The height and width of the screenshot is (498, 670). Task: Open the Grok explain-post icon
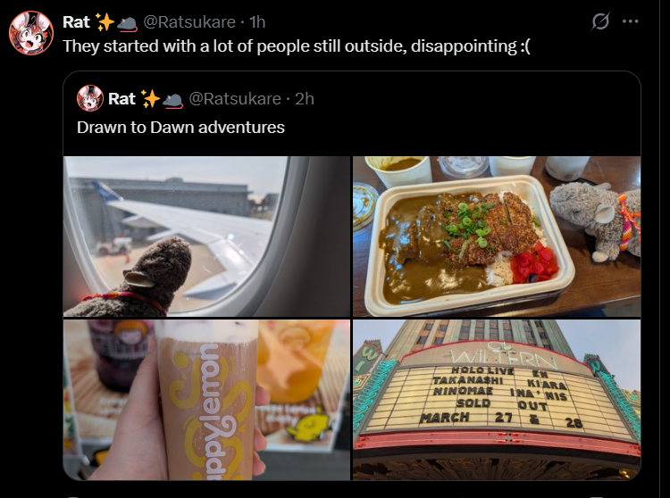point(600,21)
